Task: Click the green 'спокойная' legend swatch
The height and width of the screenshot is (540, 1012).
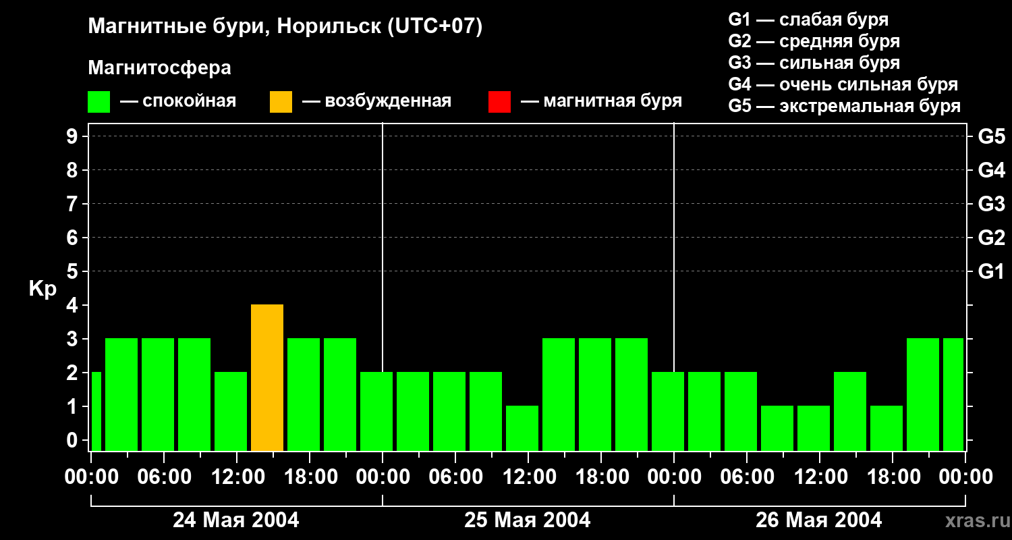Action: (99, 102)
